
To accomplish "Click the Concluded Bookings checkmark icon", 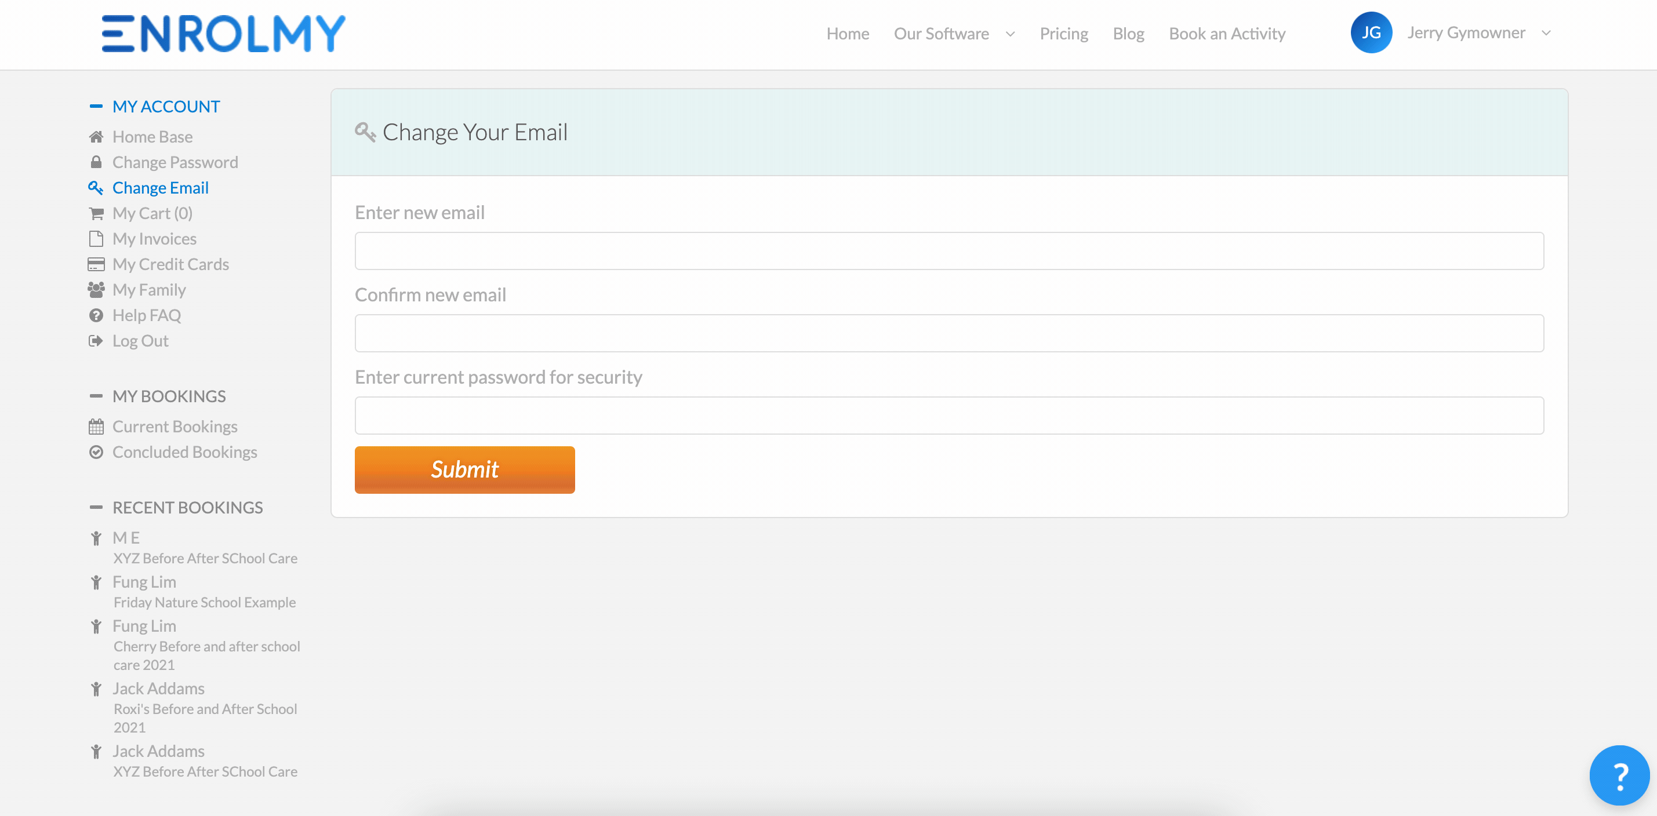I will pyautogui.click(x=96, y=452).
